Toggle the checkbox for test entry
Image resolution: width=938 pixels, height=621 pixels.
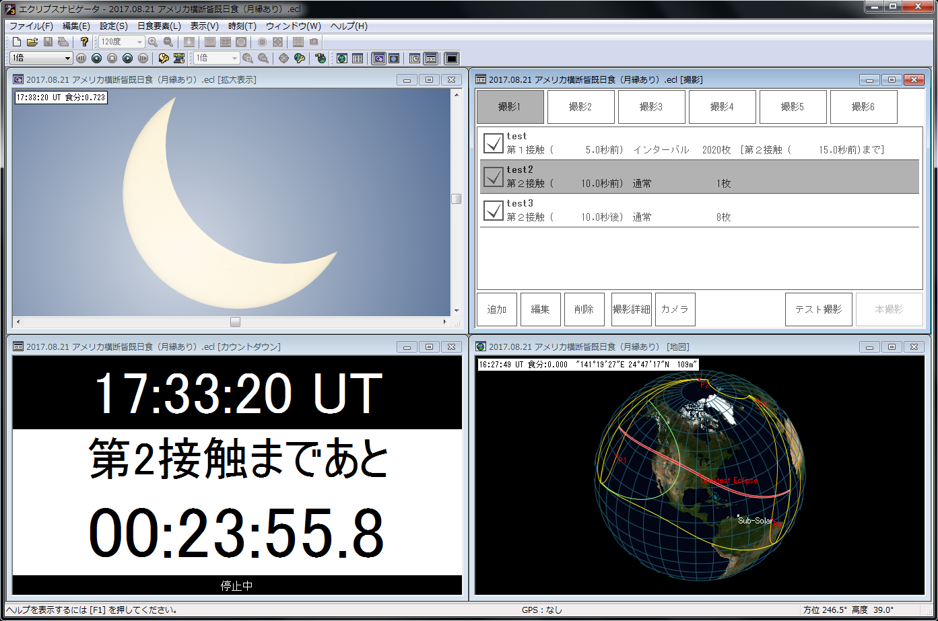point(494,143)
